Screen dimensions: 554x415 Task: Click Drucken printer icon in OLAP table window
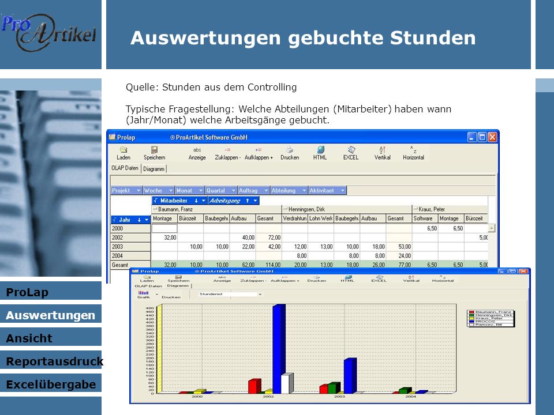click(x=289, y=150)
